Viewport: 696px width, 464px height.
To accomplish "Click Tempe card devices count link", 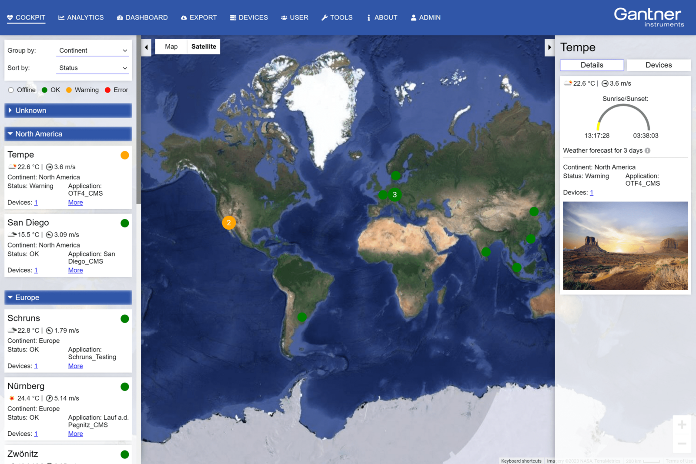I will click(x=36, y=202).
